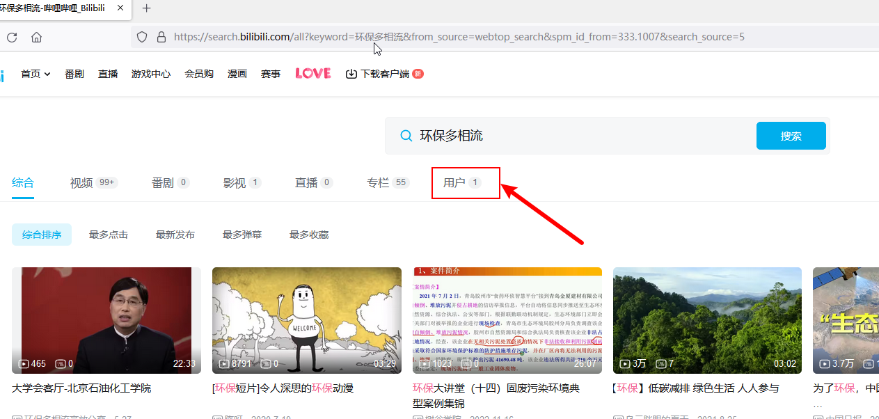This screenshot has width=879, height=419.
Task: Click the blue 搜索 button
Action: [791, 136]
